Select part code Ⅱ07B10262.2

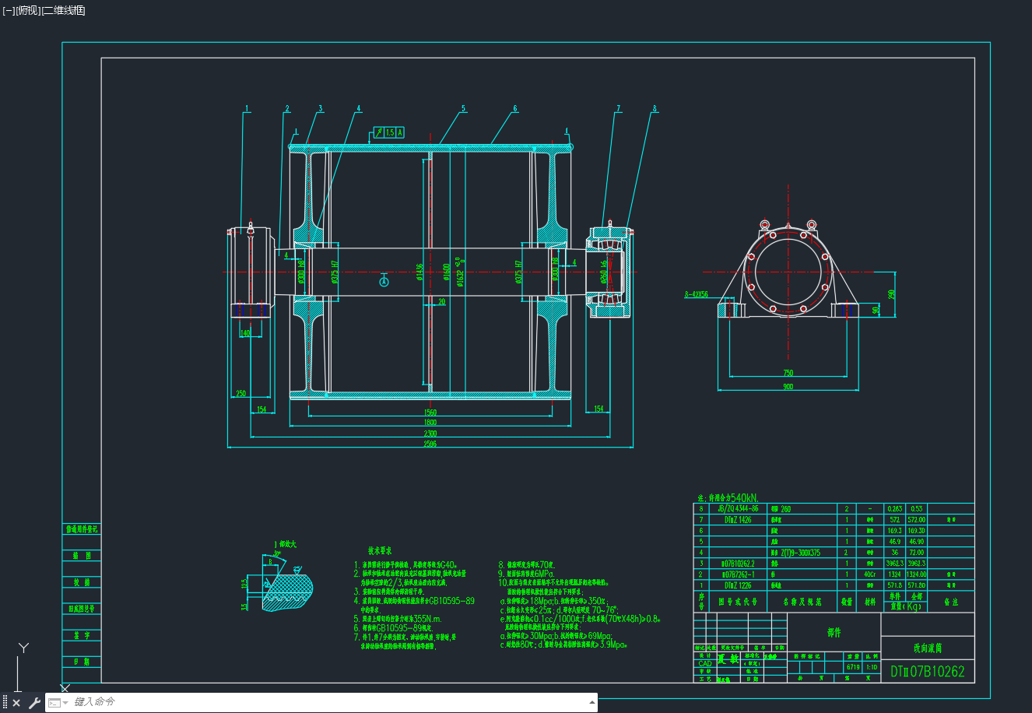tap(738, 564)
